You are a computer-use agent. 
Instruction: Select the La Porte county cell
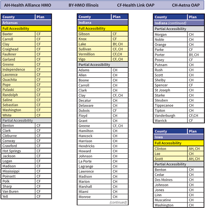94,161
